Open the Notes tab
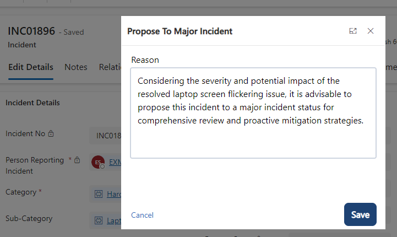Image resolution: width=397 pixels, height=237 pixels. 76,67
